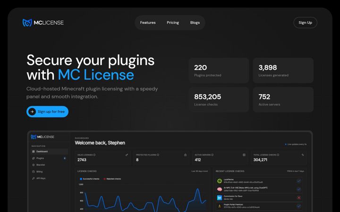This screenshot has height=212, width=340.
Task: Click the 3,898 Licenses generated stat card
Action: click(283, 70)
